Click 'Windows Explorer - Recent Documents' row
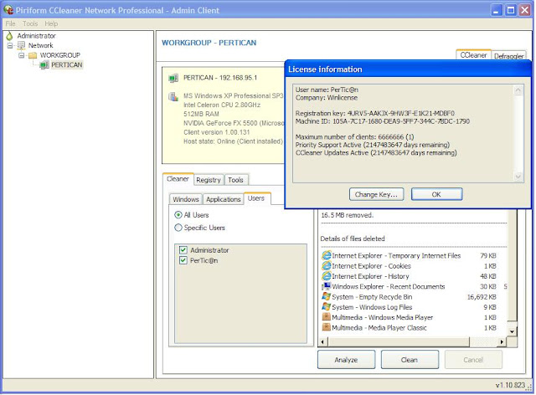This screenshot has height=395, width=536. click(409, 286)
